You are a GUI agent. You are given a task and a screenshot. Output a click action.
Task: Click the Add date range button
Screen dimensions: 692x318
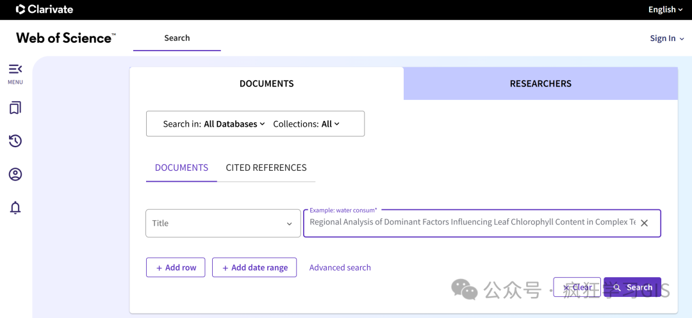(x=254, y=267)
